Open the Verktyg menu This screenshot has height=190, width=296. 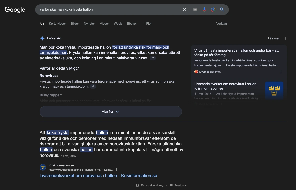pos(221,24)
